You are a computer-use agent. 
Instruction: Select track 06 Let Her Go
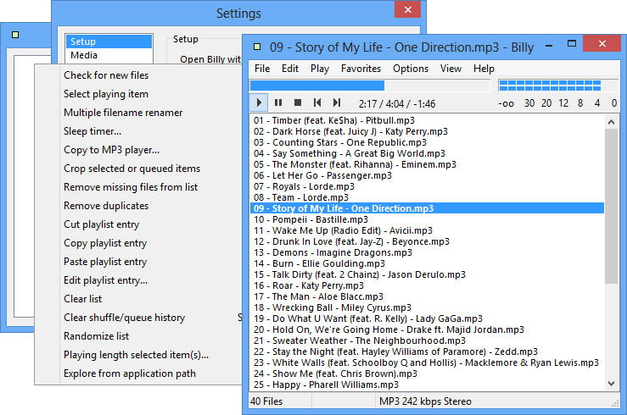pos(427,175)
